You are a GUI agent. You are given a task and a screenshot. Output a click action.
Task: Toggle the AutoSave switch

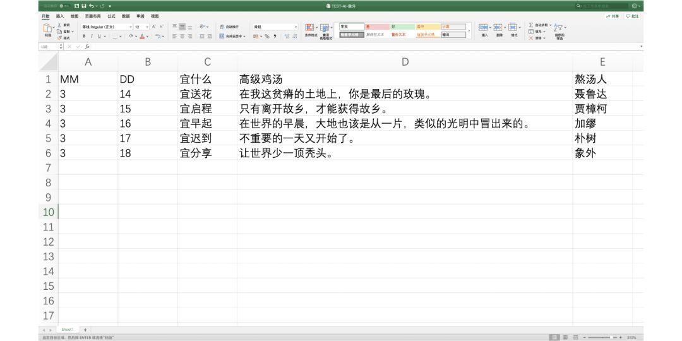[64, 6]
